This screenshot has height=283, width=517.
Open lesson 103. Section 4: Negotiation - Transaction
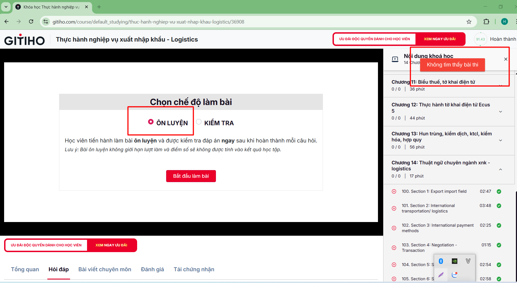click(429, 248)
